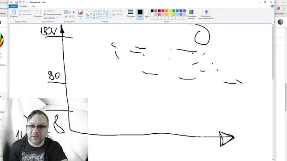Pick the brown color swatch

159,14
